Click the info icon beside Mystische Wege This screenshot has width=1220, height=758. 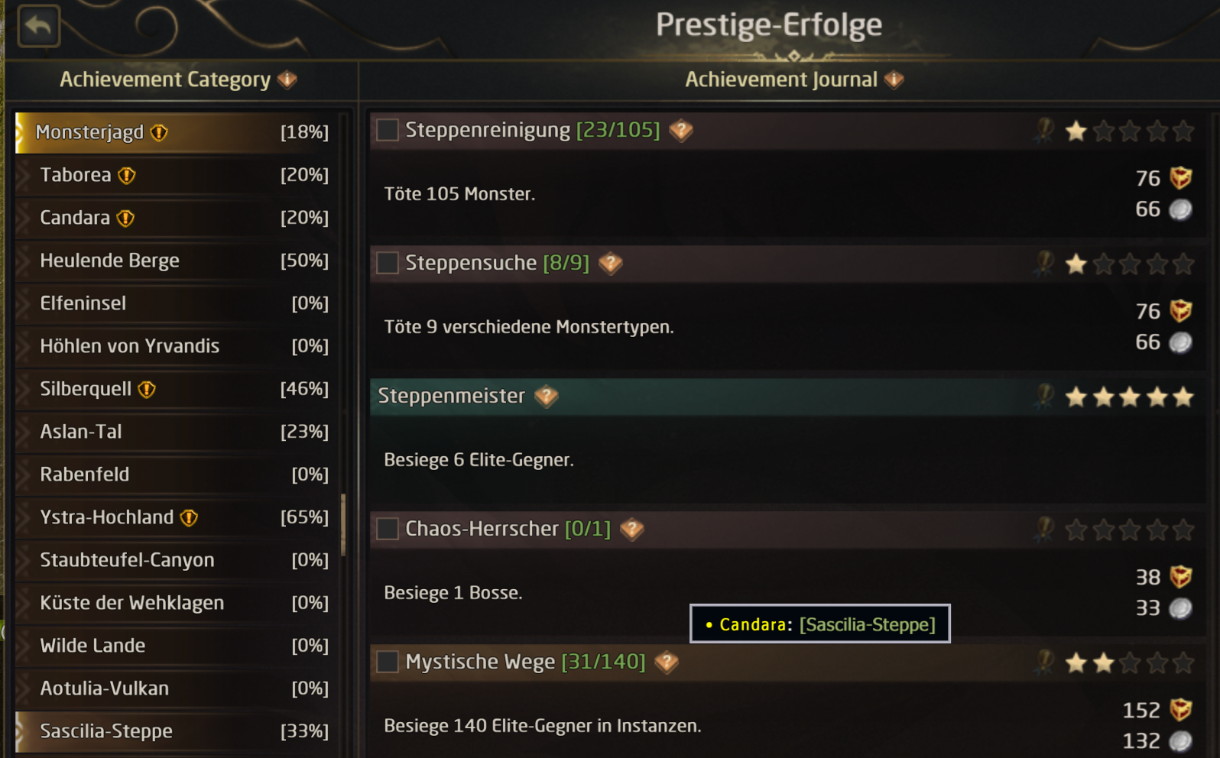click(667, 662)
